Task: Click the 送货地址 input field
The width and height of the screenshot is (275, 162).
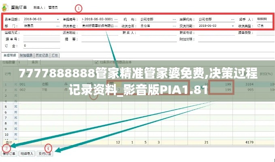Action: pyautogui.click(x=100, y=33)
